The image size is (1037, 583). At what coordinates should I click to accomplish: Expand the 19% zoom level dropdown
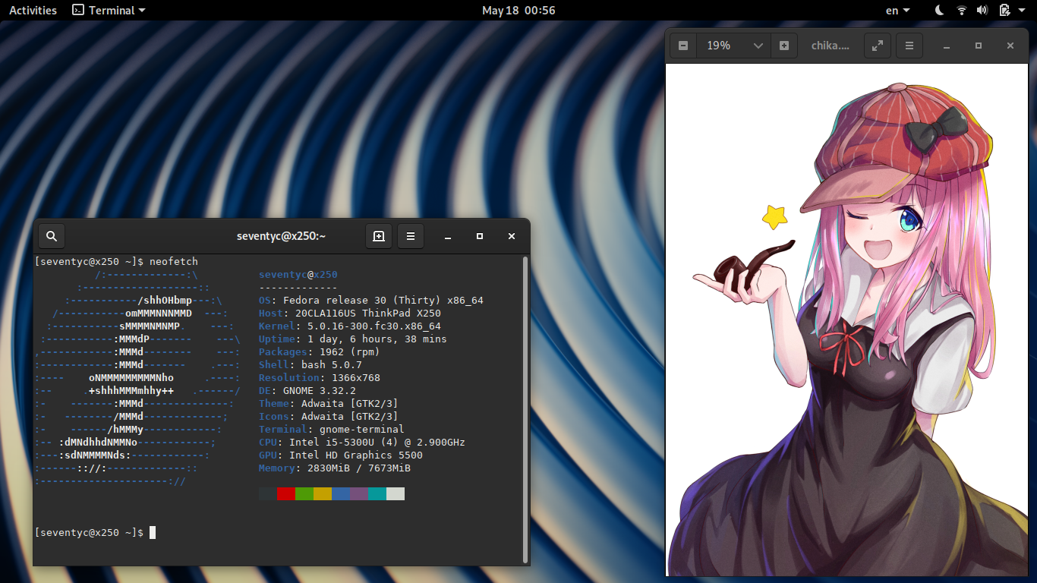click(733, 46)
